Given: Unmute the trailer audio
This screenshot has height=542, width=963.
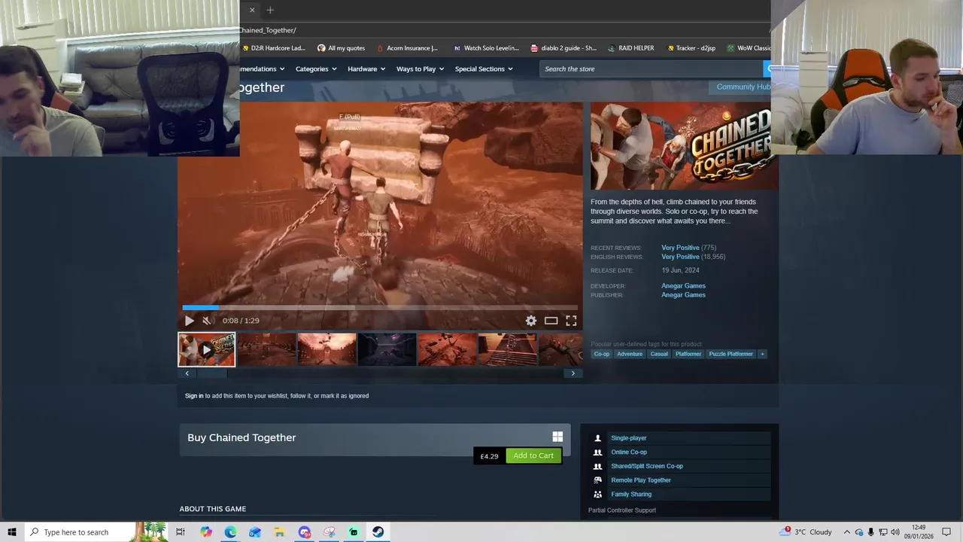Looking at the screenshot, I should tap(207, 321).
